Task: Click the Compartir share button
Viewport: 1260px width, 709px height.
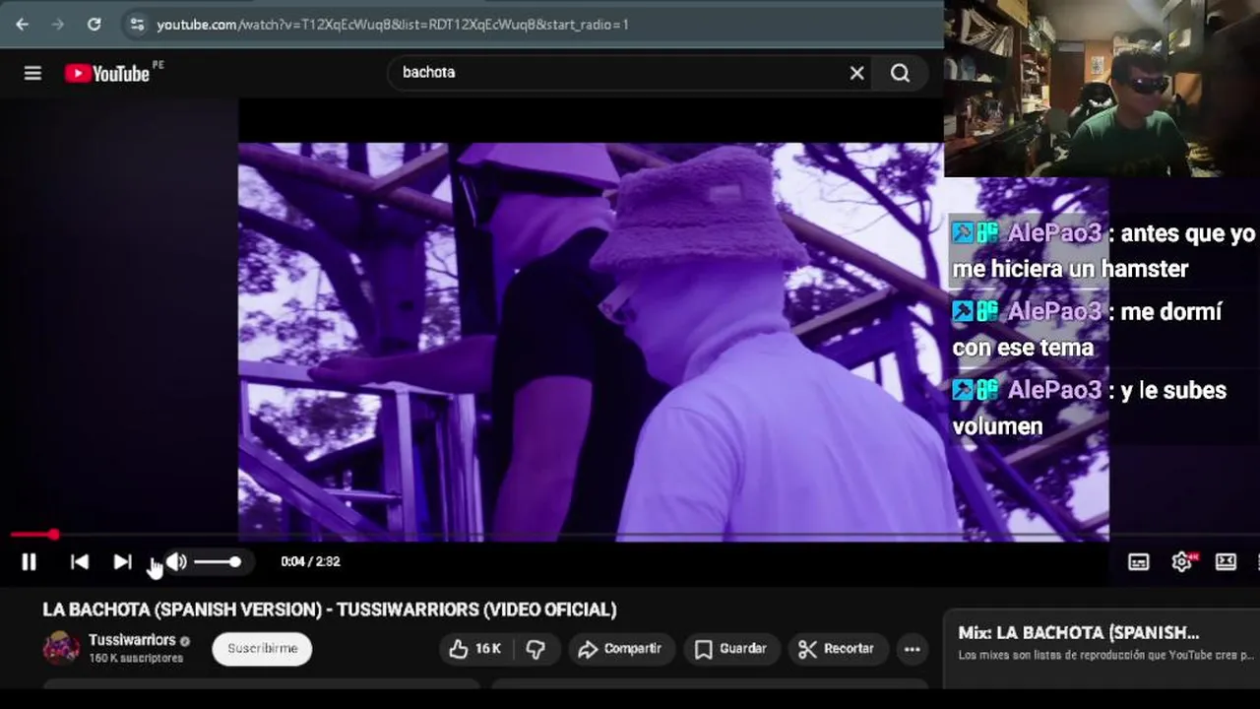Action: (619, 649)
